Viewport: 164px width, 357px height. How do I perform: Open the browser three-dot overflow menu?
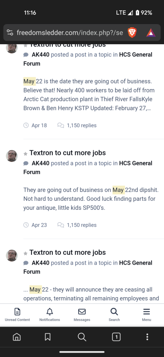tap(148, 337)
